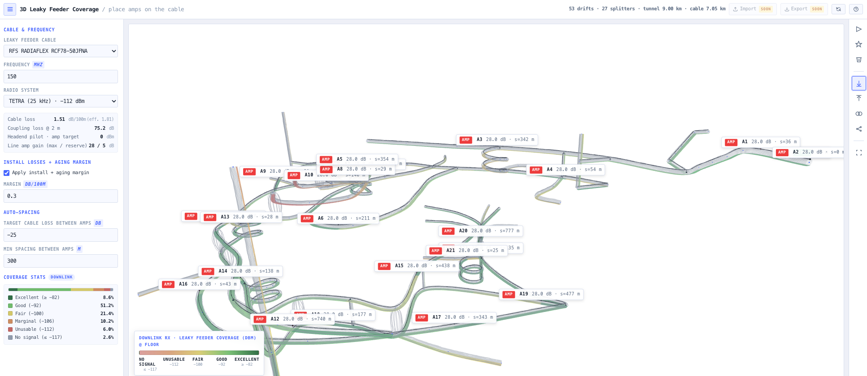Image resolution: width=867 pixels, height=376 pixels.
Task: Click the Target cable loss between amps field
Action: pyautogui.click(x=61, y=235)
